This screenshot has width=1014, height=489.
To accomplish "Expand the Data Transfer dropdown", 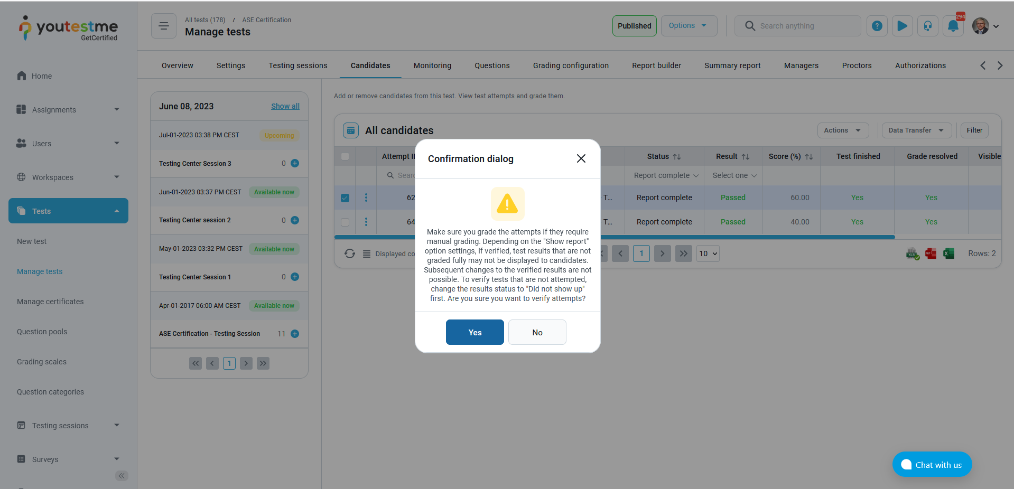I will tap(916, 130).
